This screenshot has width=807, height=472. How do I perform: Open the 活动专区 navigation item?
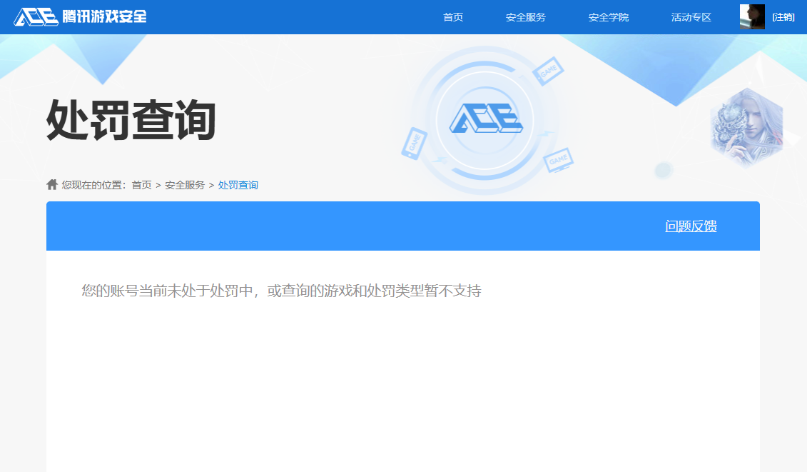690,17
